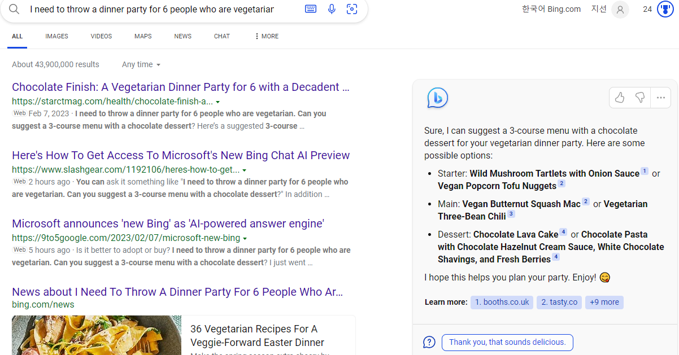Screen dimensions: 679x355
Task: Open citation 4 after Fresh Berries
Action: coord(556,257)
